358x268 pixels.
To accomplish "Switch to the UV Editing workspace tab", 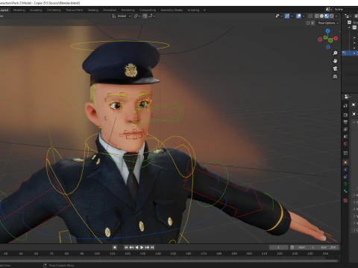I will [x=54, y=10].
